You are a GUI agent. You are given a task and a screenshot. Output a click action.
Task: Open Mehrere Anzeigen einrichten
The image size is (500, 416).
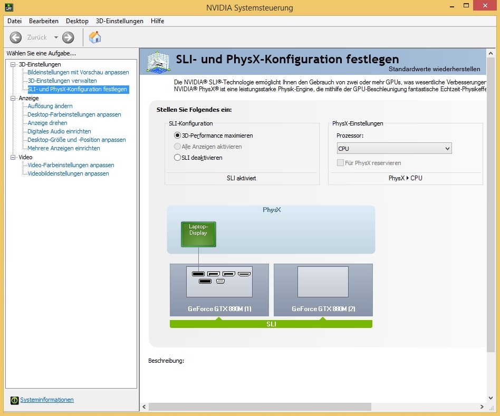pos(64,148)
